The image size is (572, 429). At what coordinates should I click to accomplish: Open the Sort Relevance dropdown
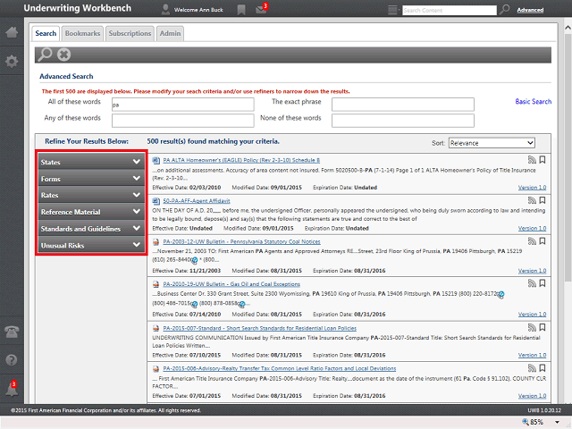(492, 143)
